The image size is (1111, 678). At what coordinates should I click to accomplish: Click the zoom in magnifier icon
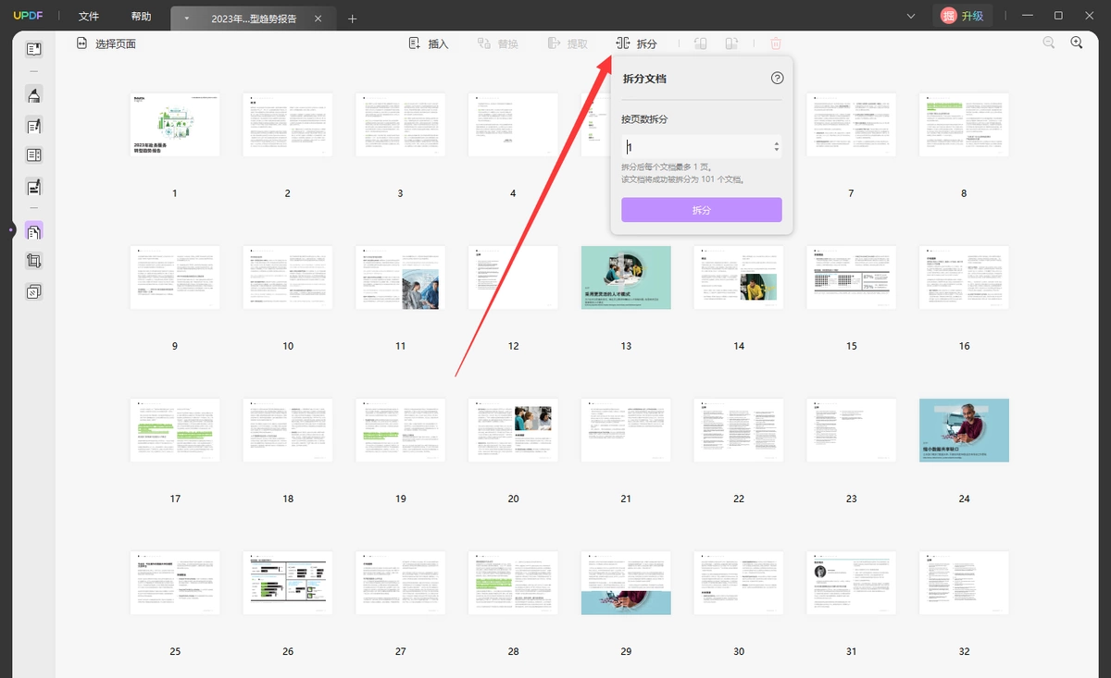(x=1077, y=43)
